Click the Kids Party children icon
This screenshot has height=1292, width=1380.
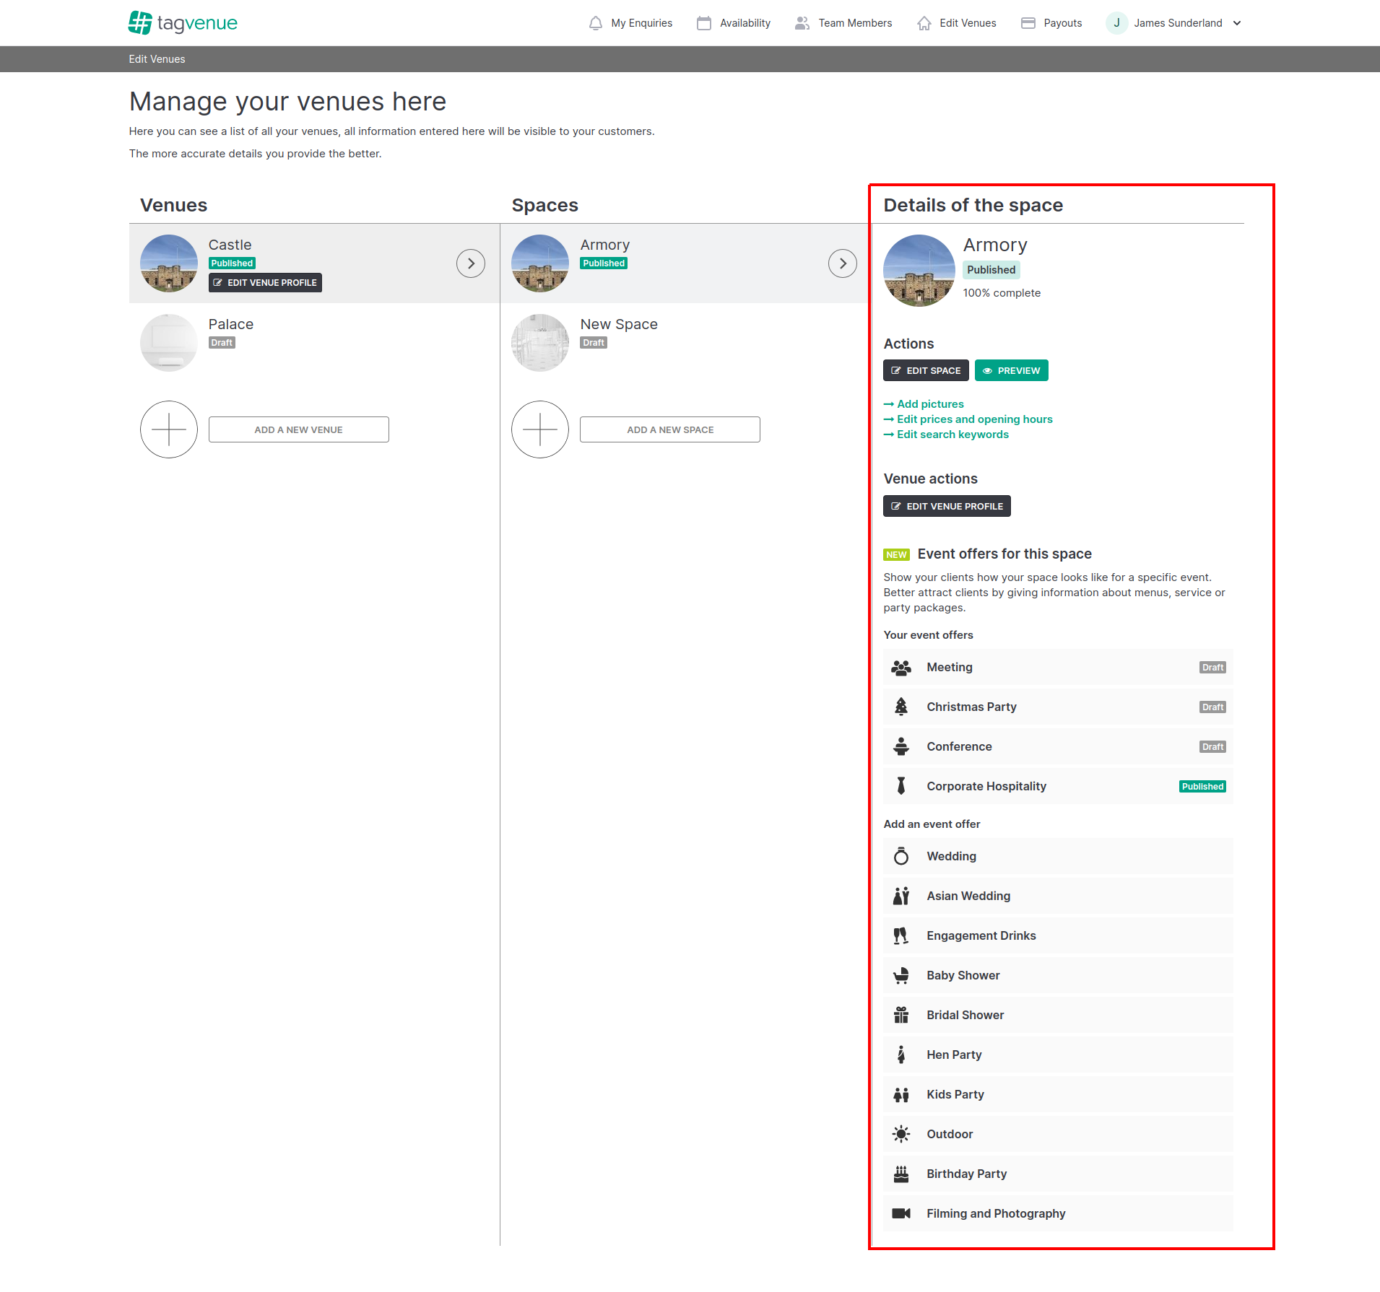901,1095
